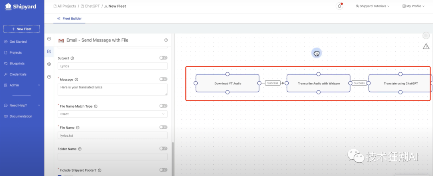Select the edit vessel pencil icon
The height and width of the screenshot is (176, 433).
point(49,51)
